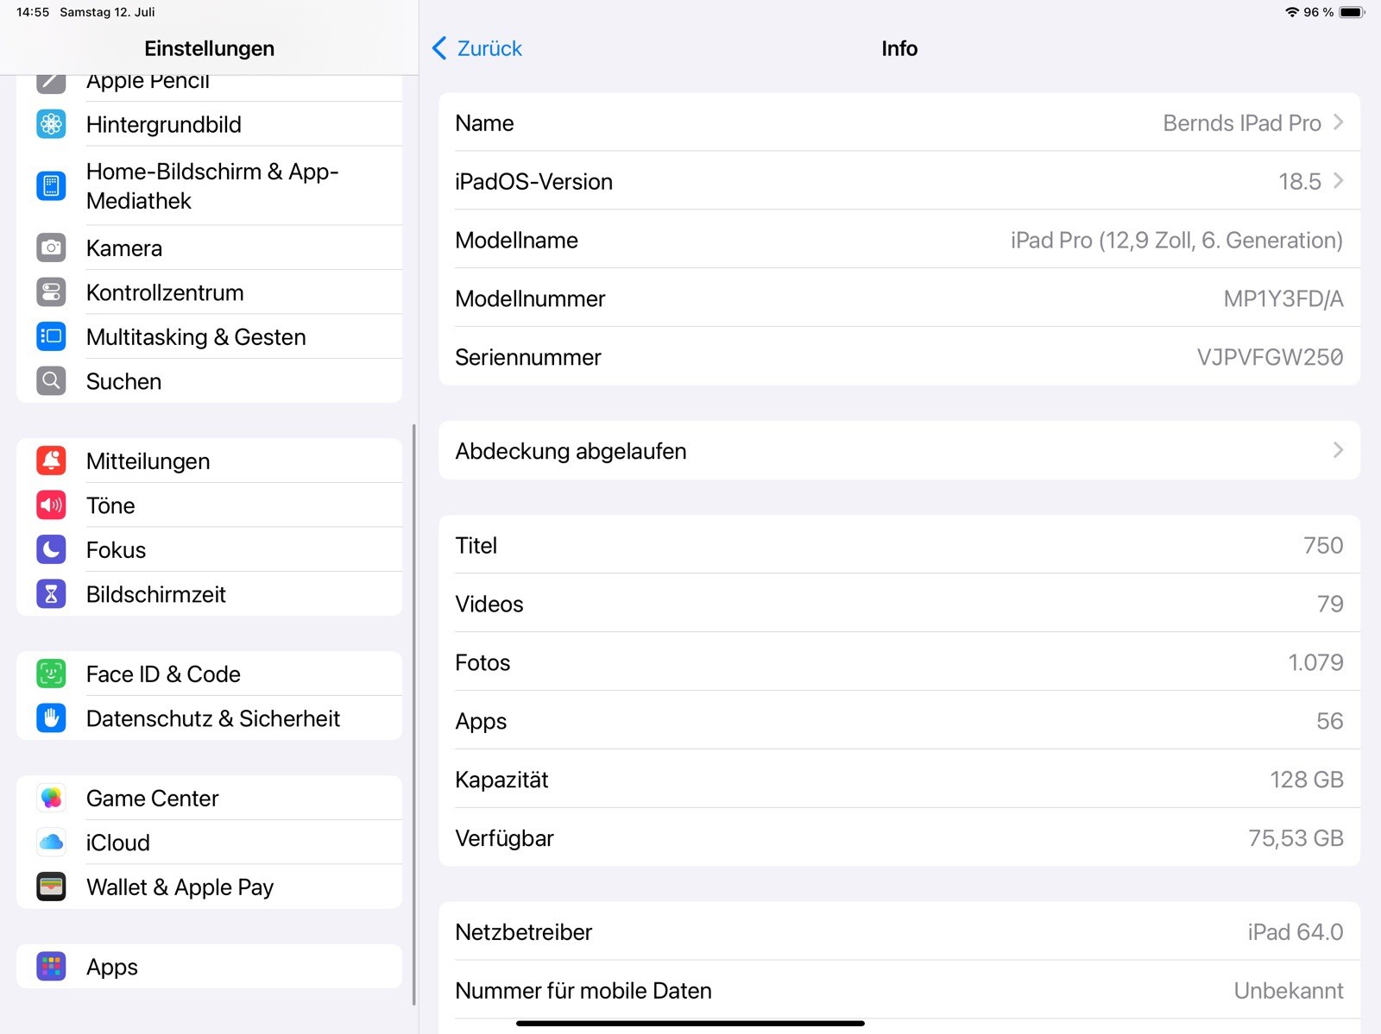The width and height of the screenshot is (1381, 1034).
Task: Tap the Modellname value iPad Pro 12,9 Zoll
Action: [1176, 241]
